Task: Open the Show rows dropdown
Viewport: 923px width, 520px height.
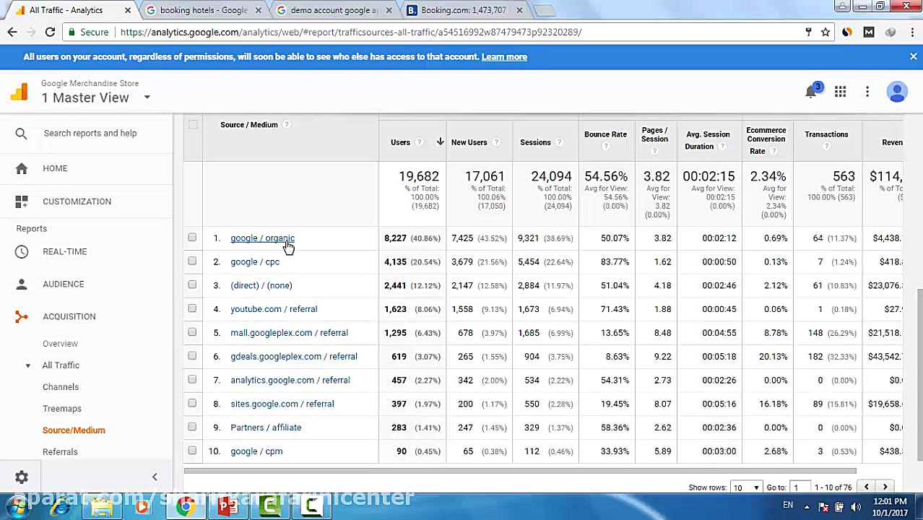Action: click(x=746, y=487)
